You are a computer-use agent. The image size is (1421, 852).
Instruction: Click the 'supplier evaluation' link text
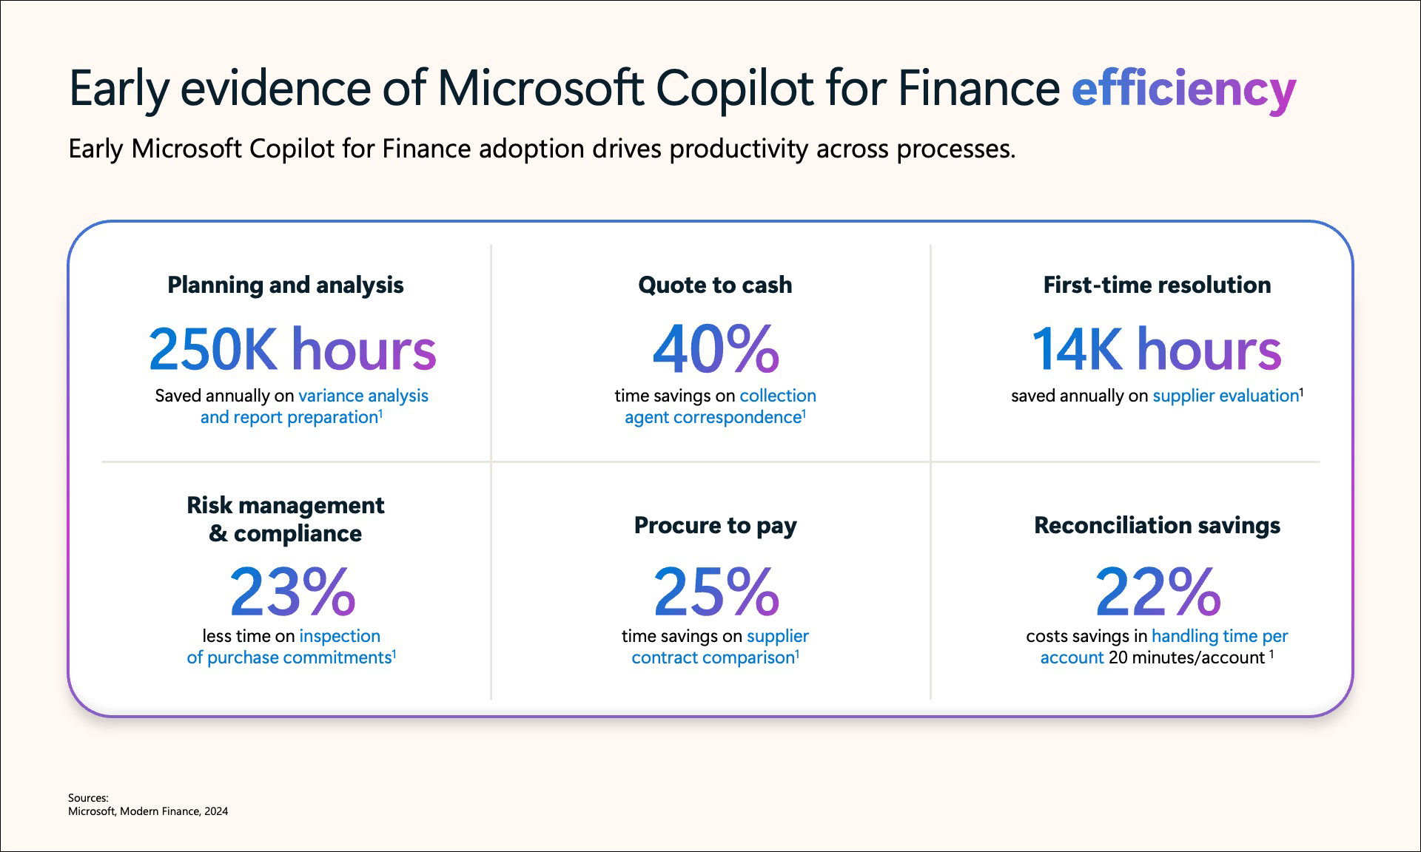click(1226, 396)
